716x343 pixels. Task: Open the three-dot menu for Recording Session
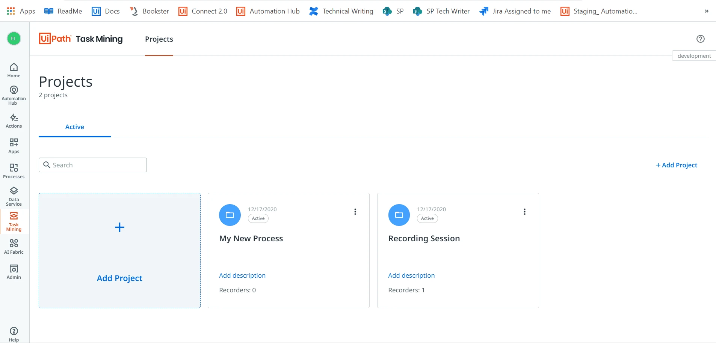524,212
